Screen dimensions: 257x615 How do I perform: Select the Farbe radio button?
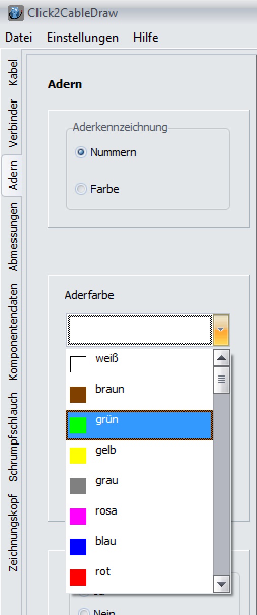[81, 189]
